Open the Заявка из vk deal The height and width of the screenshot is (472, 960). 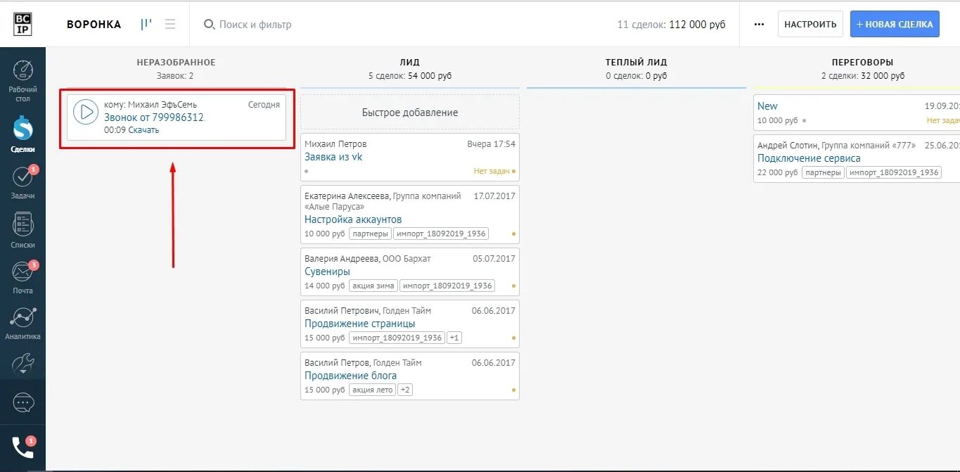point(333,157)
